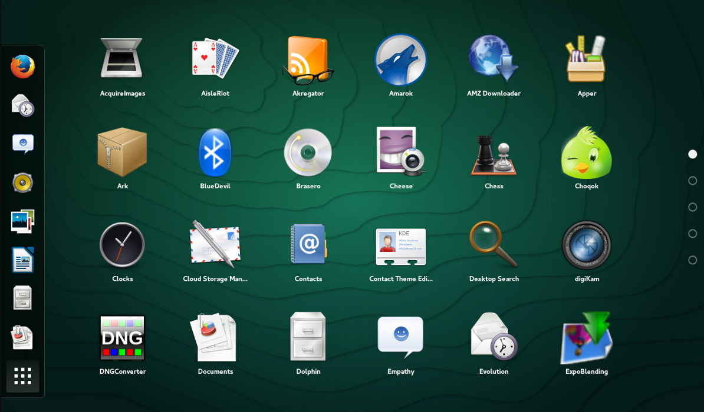704x412 pixels.
Task: Click the speaker icon in the dash
Action: tap(22, 183)
